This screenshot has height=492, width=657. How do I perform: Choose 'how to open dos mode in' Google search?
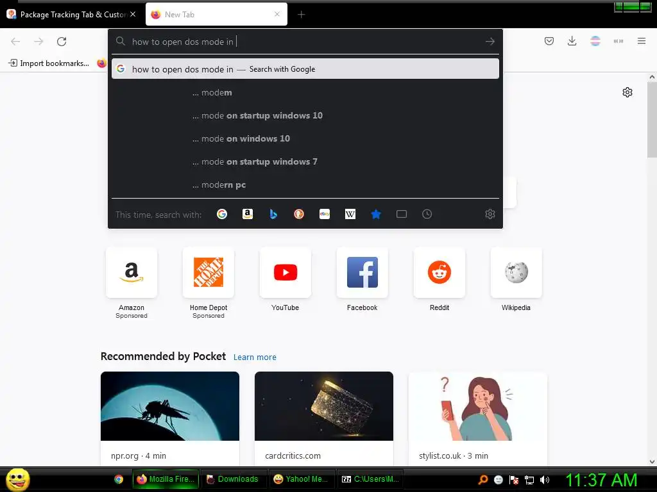305,69
